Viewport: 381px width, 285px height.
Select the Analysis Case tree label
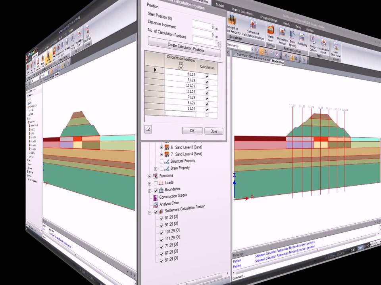[169, 203]
